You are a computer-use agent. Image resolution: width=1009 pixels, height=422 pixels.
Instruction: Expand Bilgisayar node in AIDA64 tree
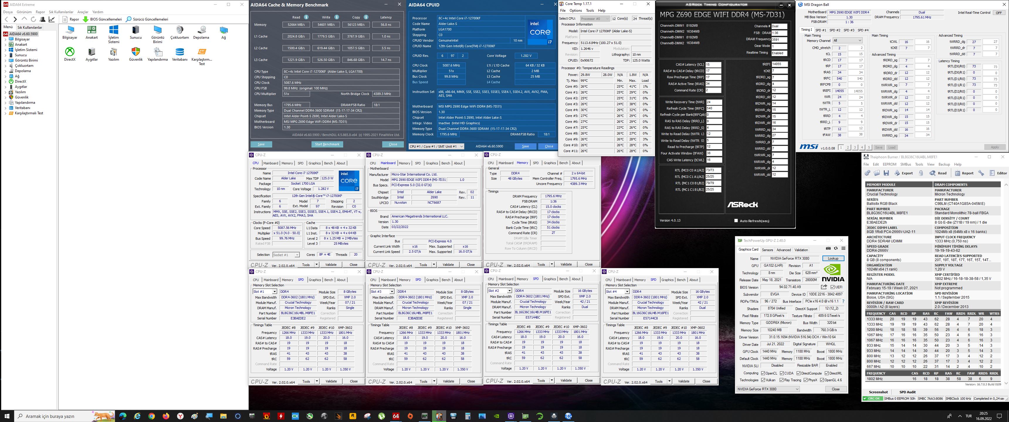coord(6,39)
